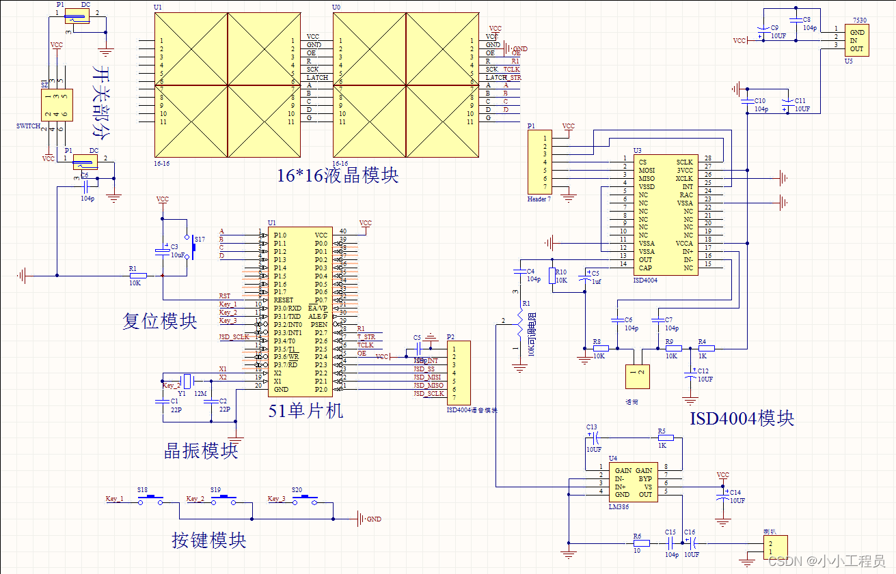
Task: Select the right 16-16 matrix module U0
Action: (405, 85)
